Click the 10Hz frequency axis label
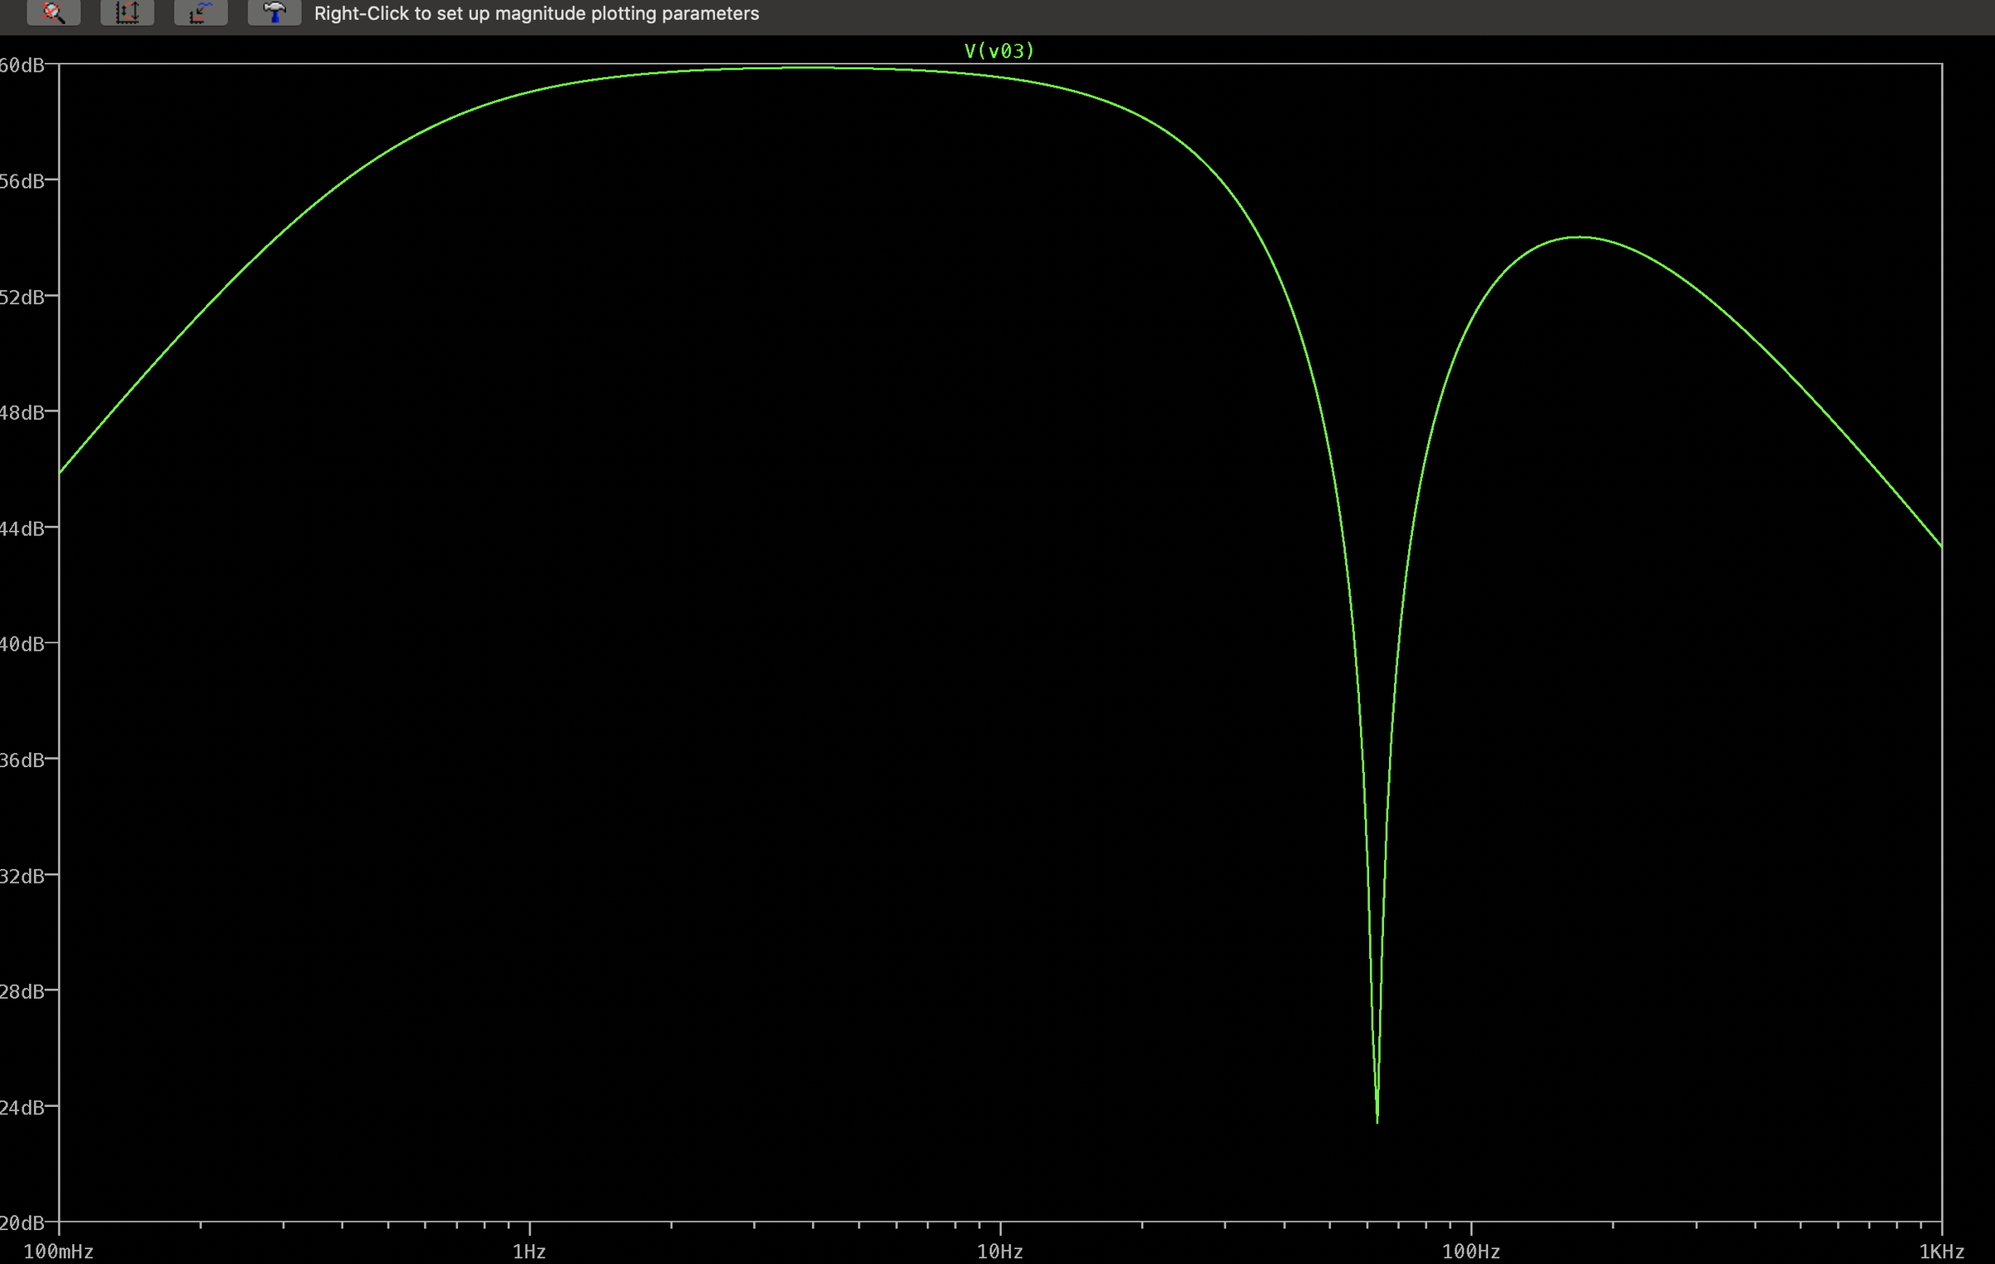 tap(1000, 1252)
